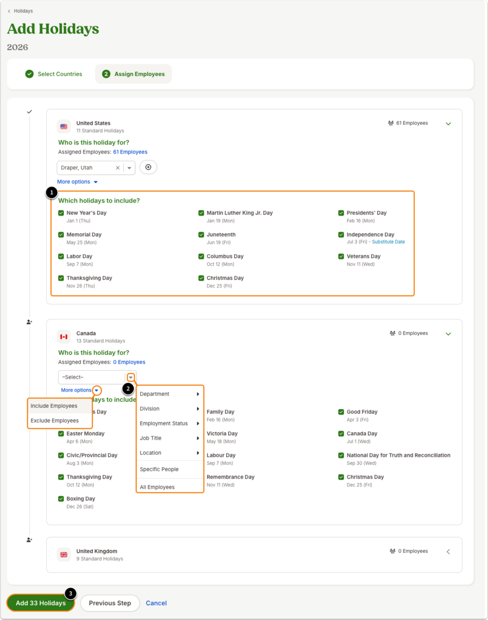Image resolution: width=488 pixels, height=620 pixels.
Task: Uncheck Columbus Day holiday
Action: [x=201, y=257]
